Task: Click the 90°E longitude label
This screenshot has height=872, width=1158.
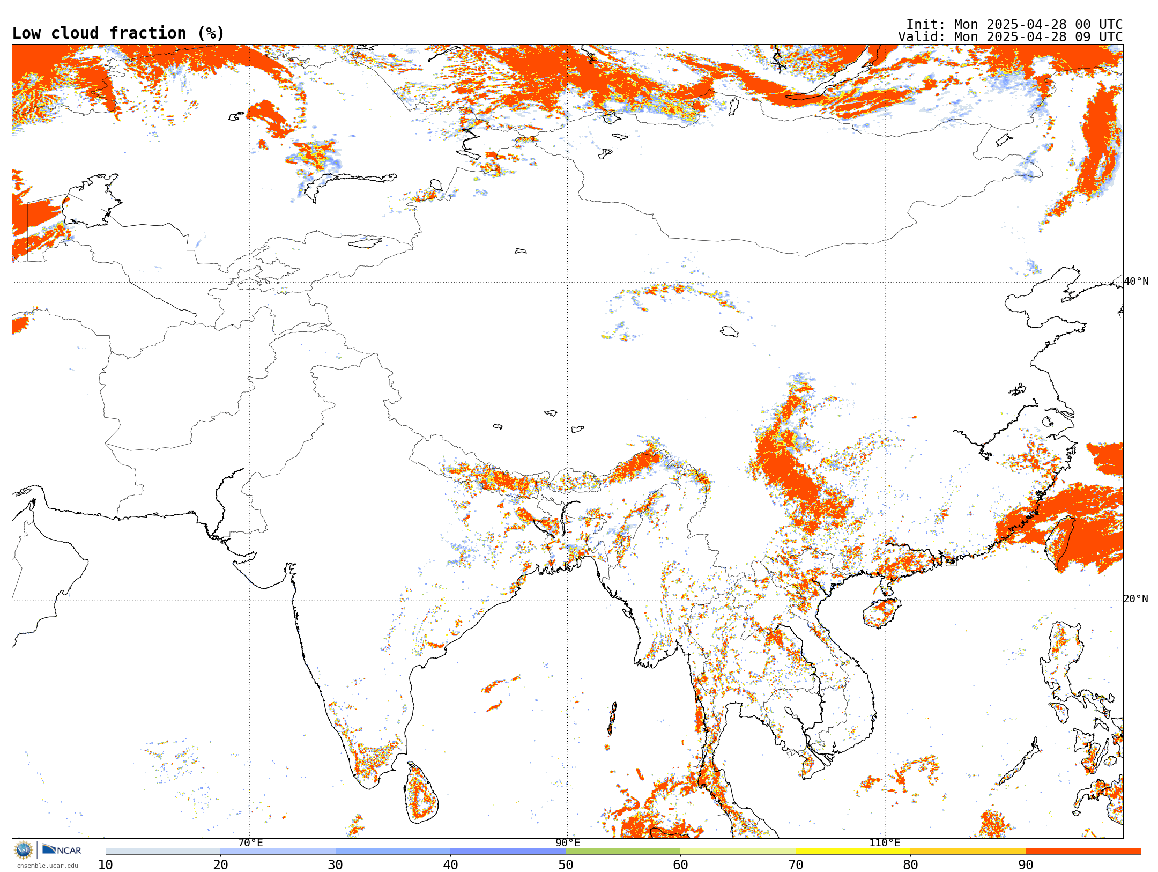Action: [568, 843]
